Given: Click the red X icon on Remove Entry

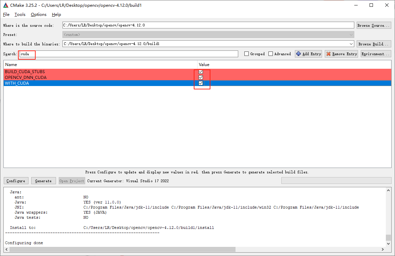Looking at the screenshot, I should (x=328, y=54).
